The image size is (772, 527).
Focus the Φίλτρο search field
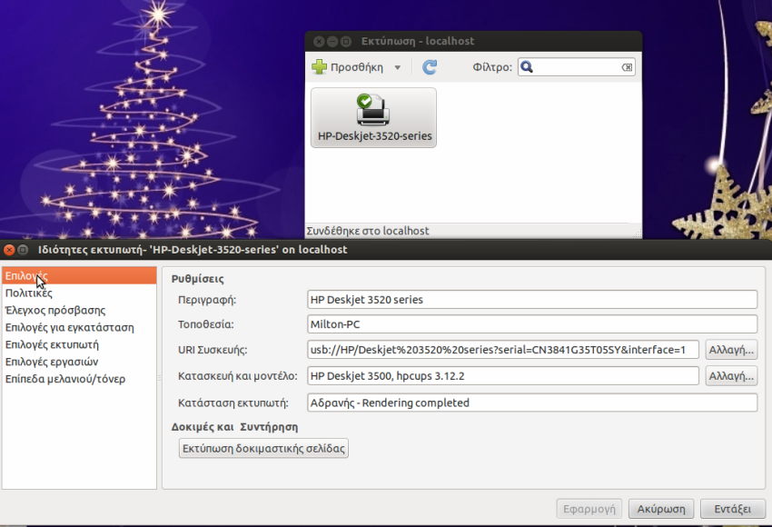coord(576,67)
